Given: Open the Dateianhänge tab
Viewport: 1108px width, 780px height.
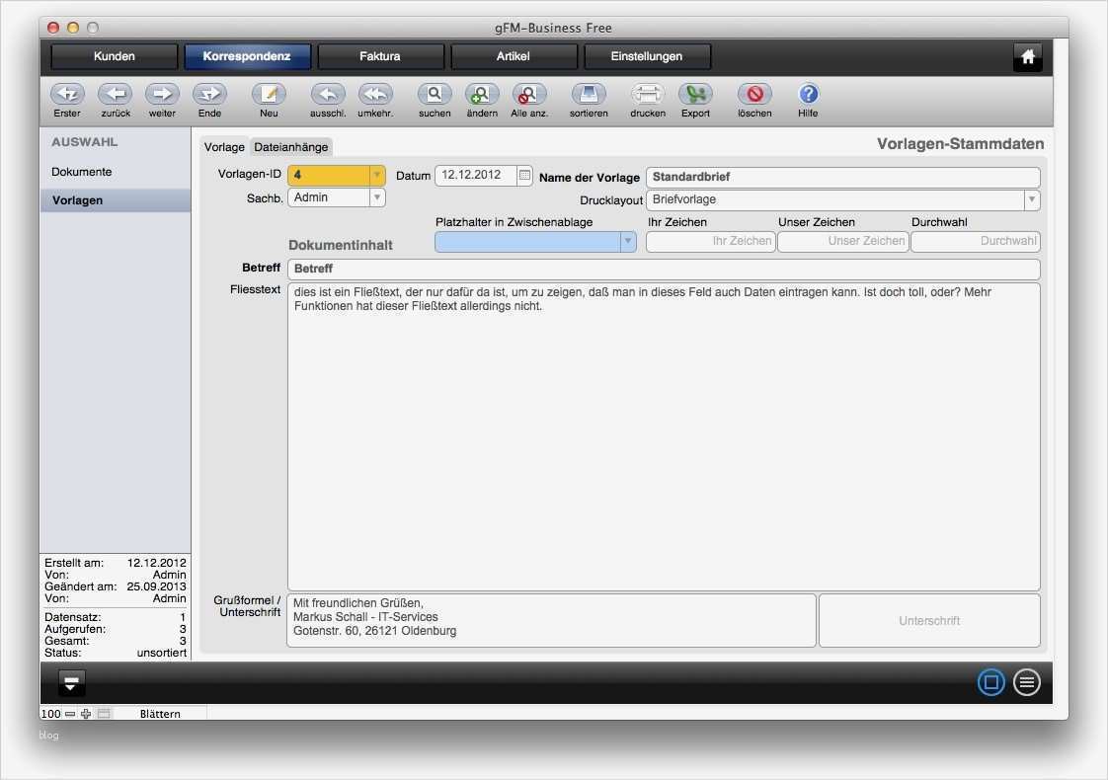Looking at the screenshot, I should pyautogui.click(x=290, y=146).
